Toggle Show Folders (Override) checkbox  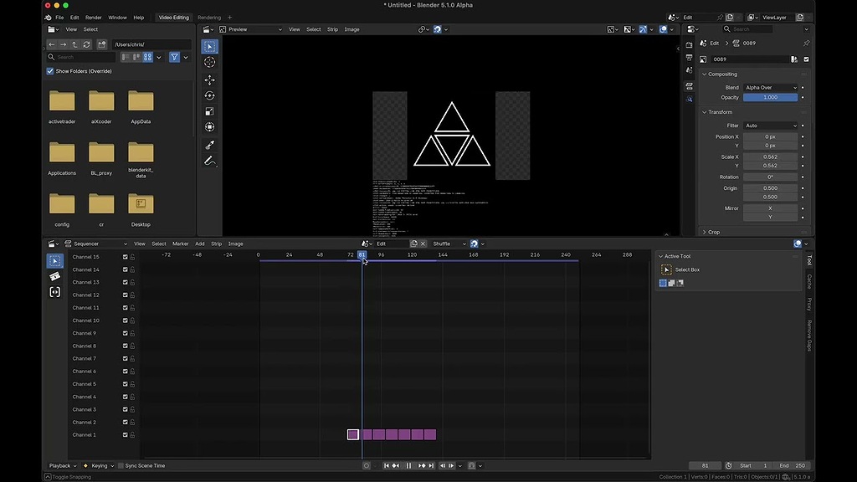(x=50, y=71)
